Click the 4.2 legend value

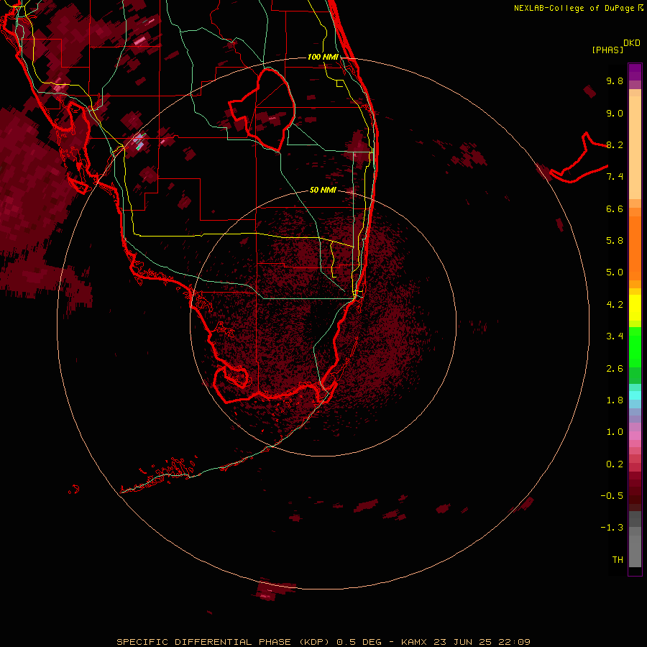[x=615, y=305]
